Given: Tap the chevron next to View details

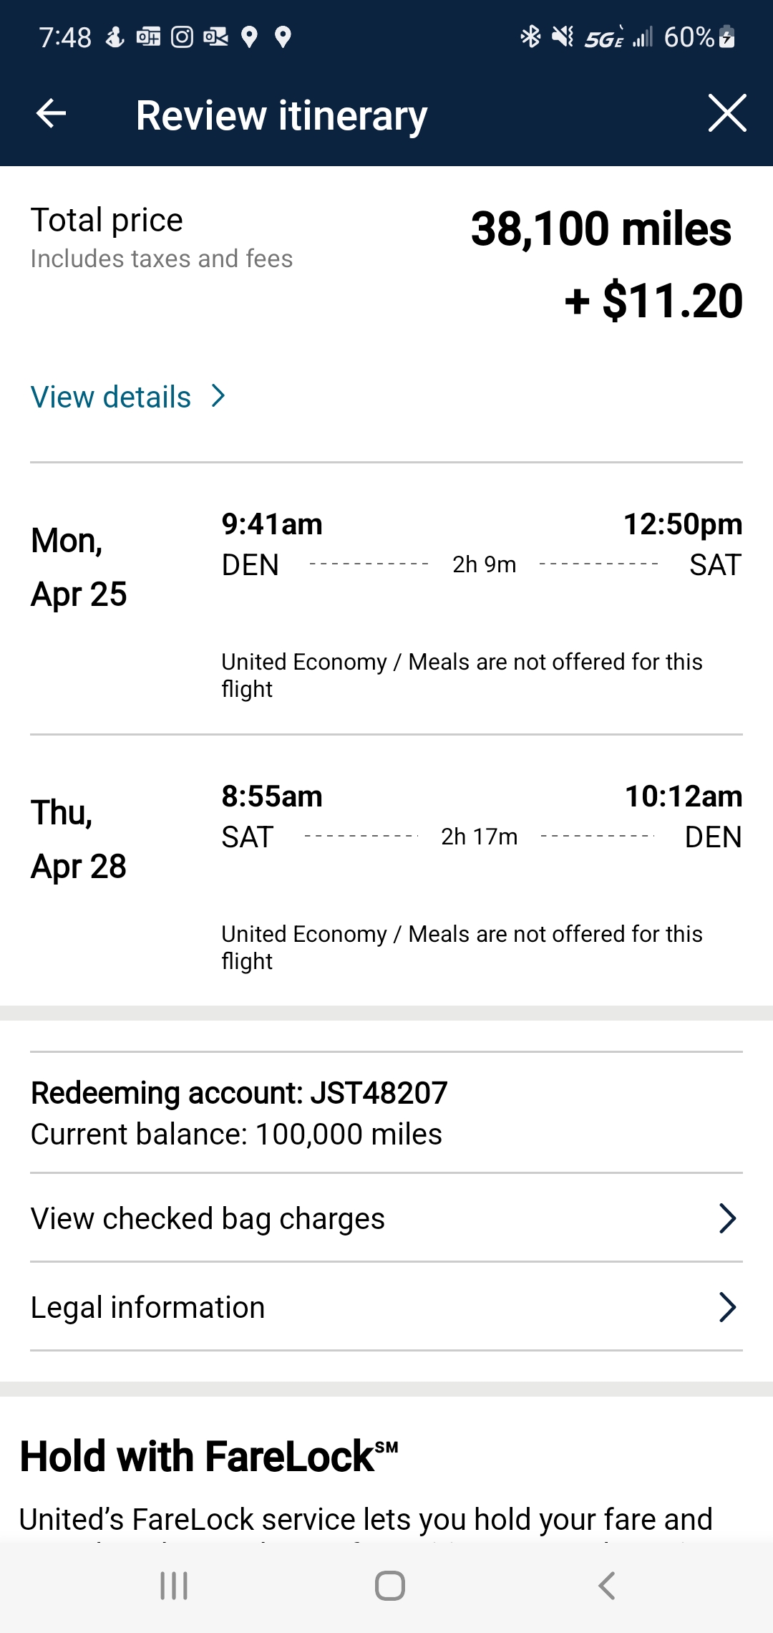Looking at the screenshot, I should (x=219, y=396).
